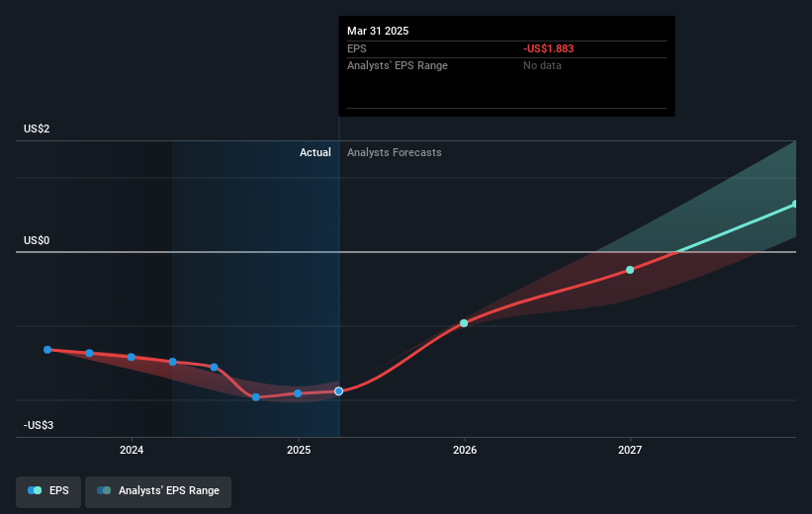This screenshot has height=514, width=812.
Task: Toggle the EPS legend series
Action: pos(48,490)
